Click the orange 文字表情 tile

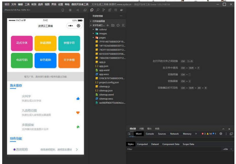point(69,60)
